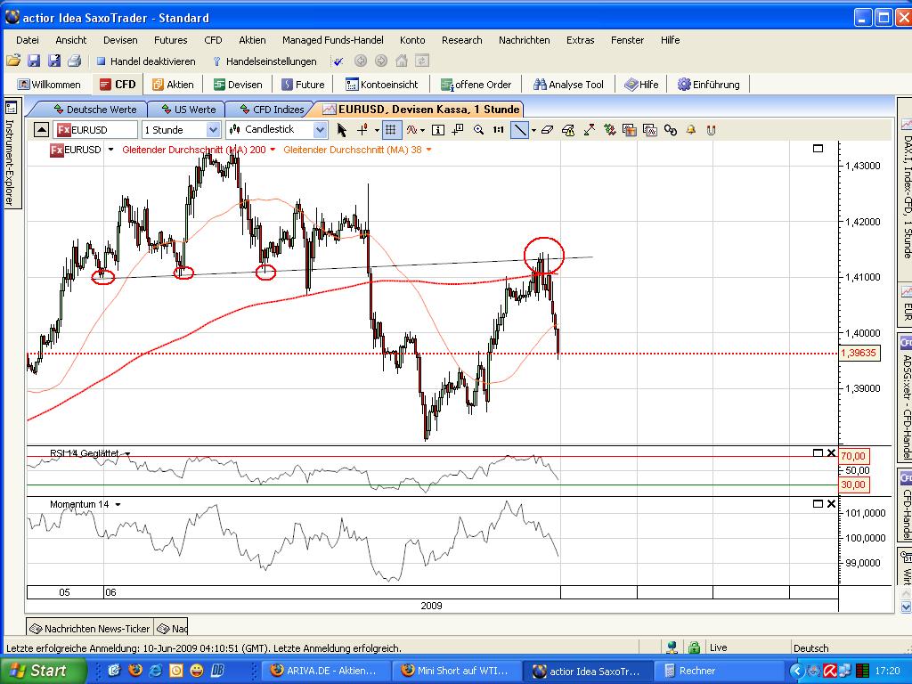Open the Devisen menu

click(x=120, y=40)
